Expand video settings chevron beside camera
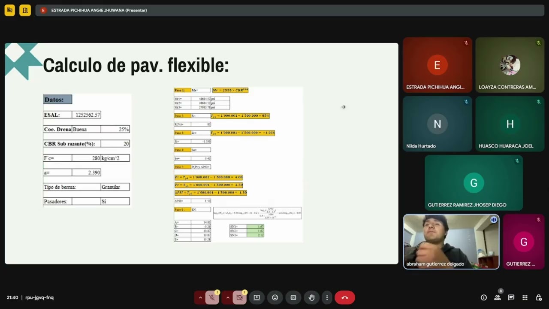 [x=228, y=297]
